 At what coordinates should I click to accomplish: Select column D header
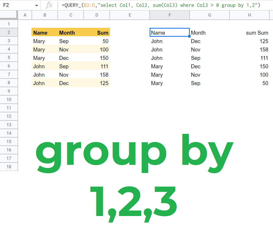pyautogui.click(x=97, y=15)
